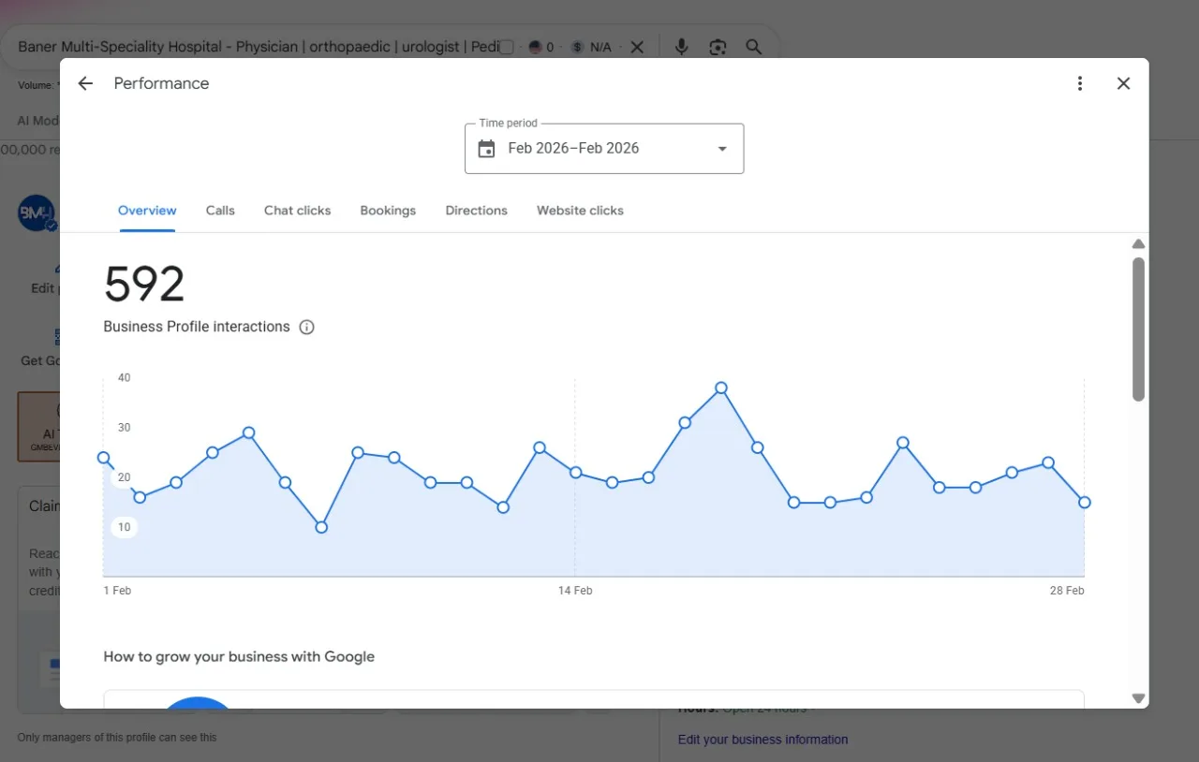Viewport: 1199px width, 762px height.
Task: Close the Performance dialog
Action: [1124, 83]
